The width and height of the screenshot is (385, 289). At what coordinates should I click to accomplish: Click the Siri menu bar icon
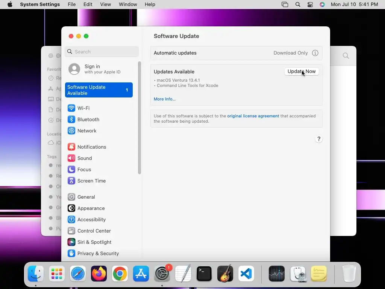tap(322, 5)
